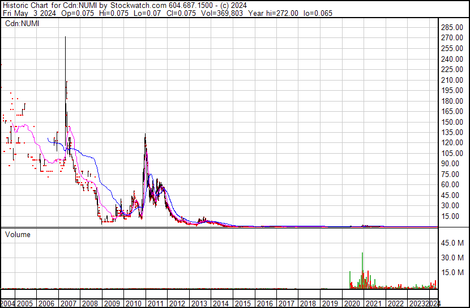Select the 2022 year marker on time axis
The image size is (470, 308).
pyautogui.click(x=395, y=303)
